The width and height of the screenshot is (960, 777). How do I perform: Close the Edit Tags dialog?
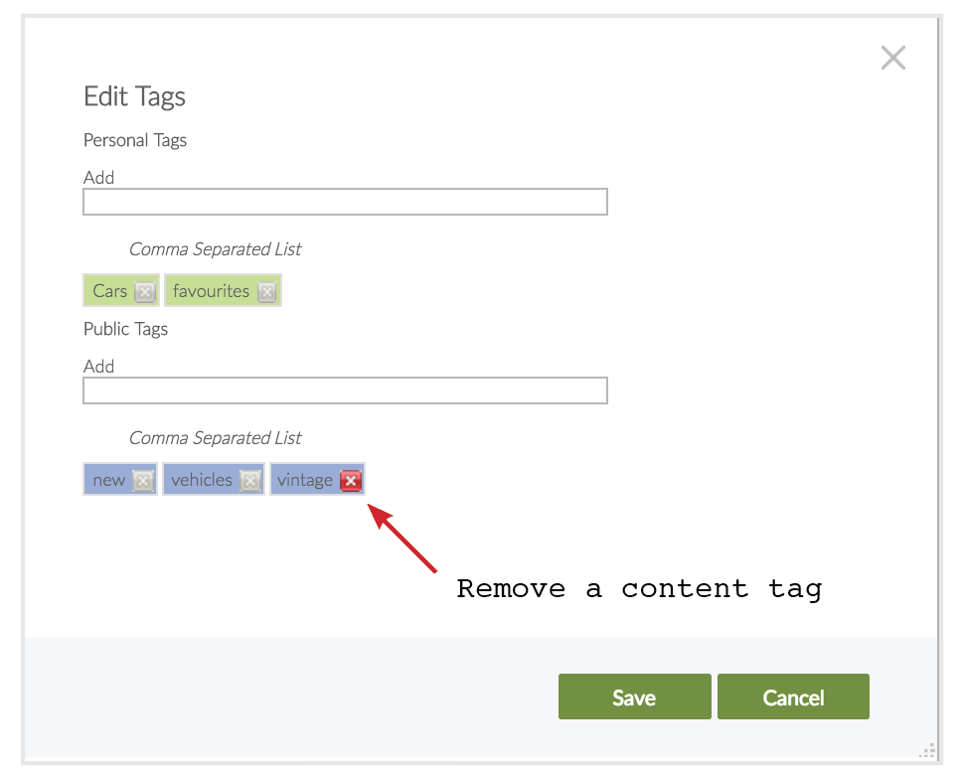tap(892, 59)
